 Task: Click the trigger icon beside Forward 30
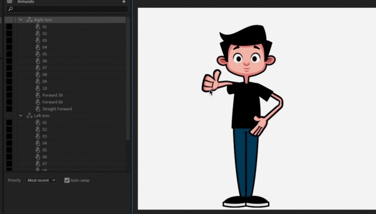[x=38, y=95]
